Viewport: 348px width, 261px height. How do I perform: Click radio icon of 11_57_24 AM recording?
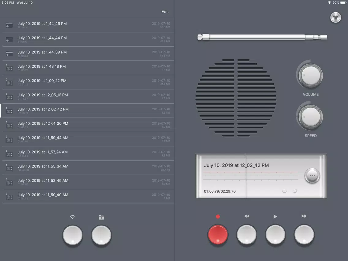pyautogui.click(x=9, y=153)
